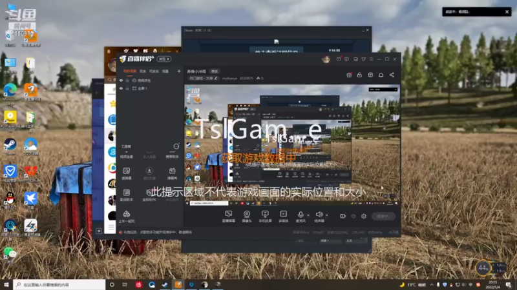
Task: Open stream settings gear icon
Action: coord(364,216)
